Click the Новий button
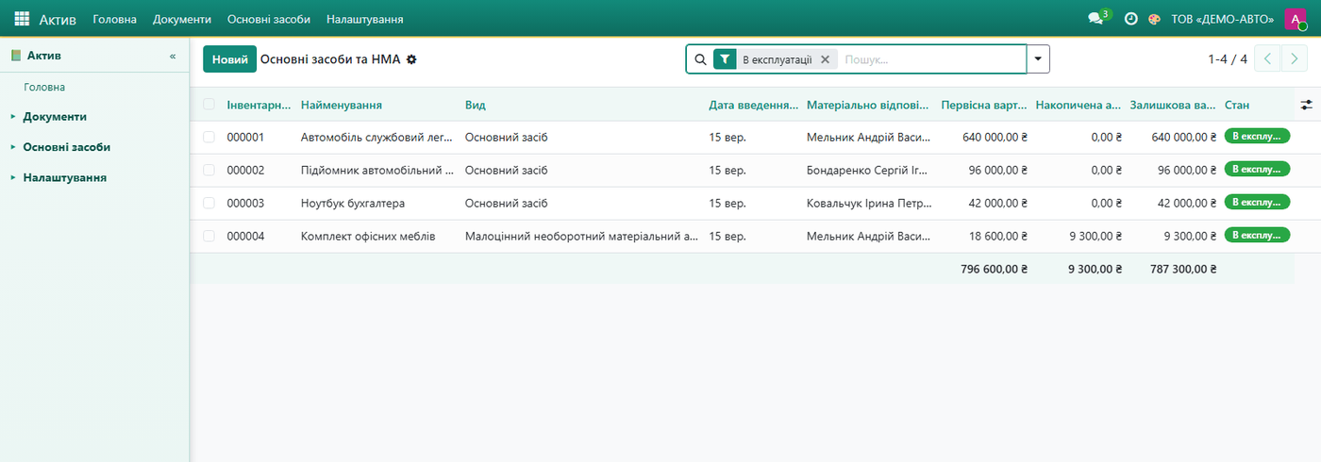Screen dimensions: 1321x462 pos(229,59)
